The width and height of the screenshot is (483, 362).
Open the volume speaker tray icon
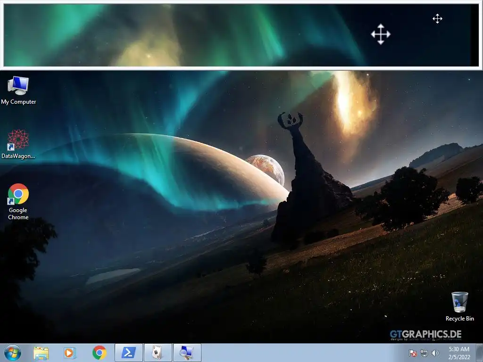coord(435,353)
